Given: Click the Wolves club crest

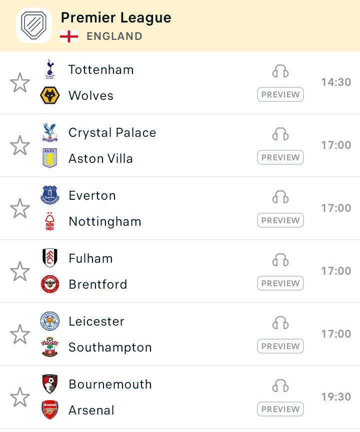Looking at the screenshot, I should click(49, 95).
